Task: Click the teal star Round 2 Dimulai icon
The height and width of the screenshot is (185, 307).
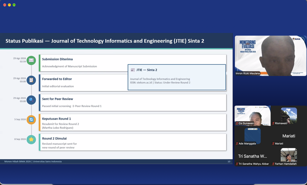Action: click(x=31, y=139)
